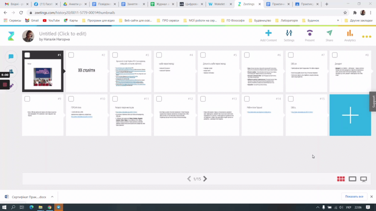This screenshot has height=211, width=376.
Task: Expand the download options chevron for the docx
Action: pyautogui.click(x=52, y=197)
